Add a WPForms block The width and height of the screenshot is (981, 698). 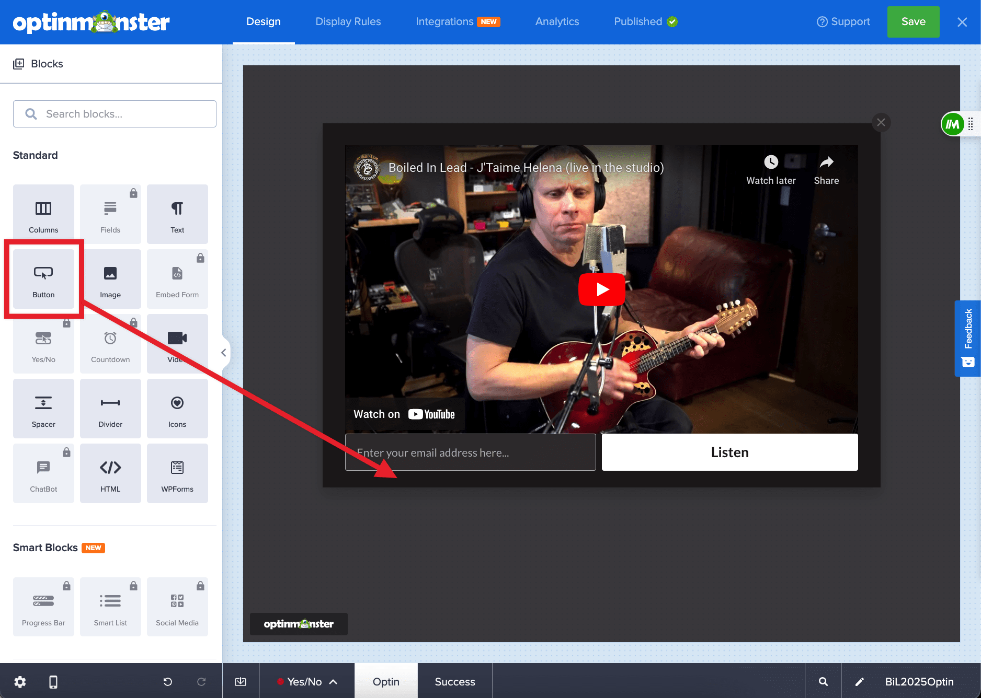tap(177, 473)
